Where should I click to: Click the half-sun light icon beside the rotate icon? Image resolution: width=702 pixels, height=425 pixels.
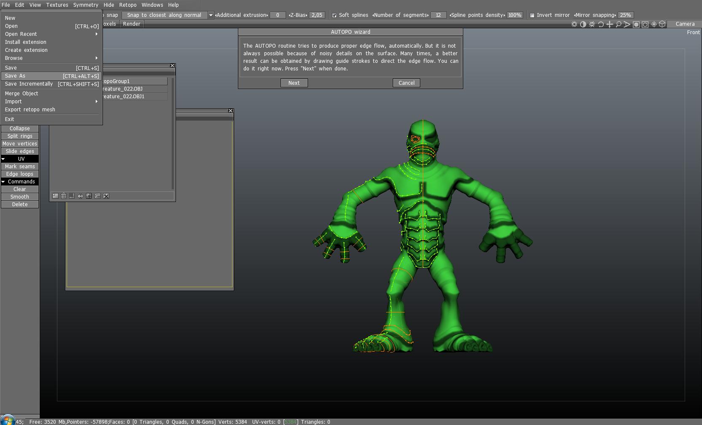click(592, 24)
